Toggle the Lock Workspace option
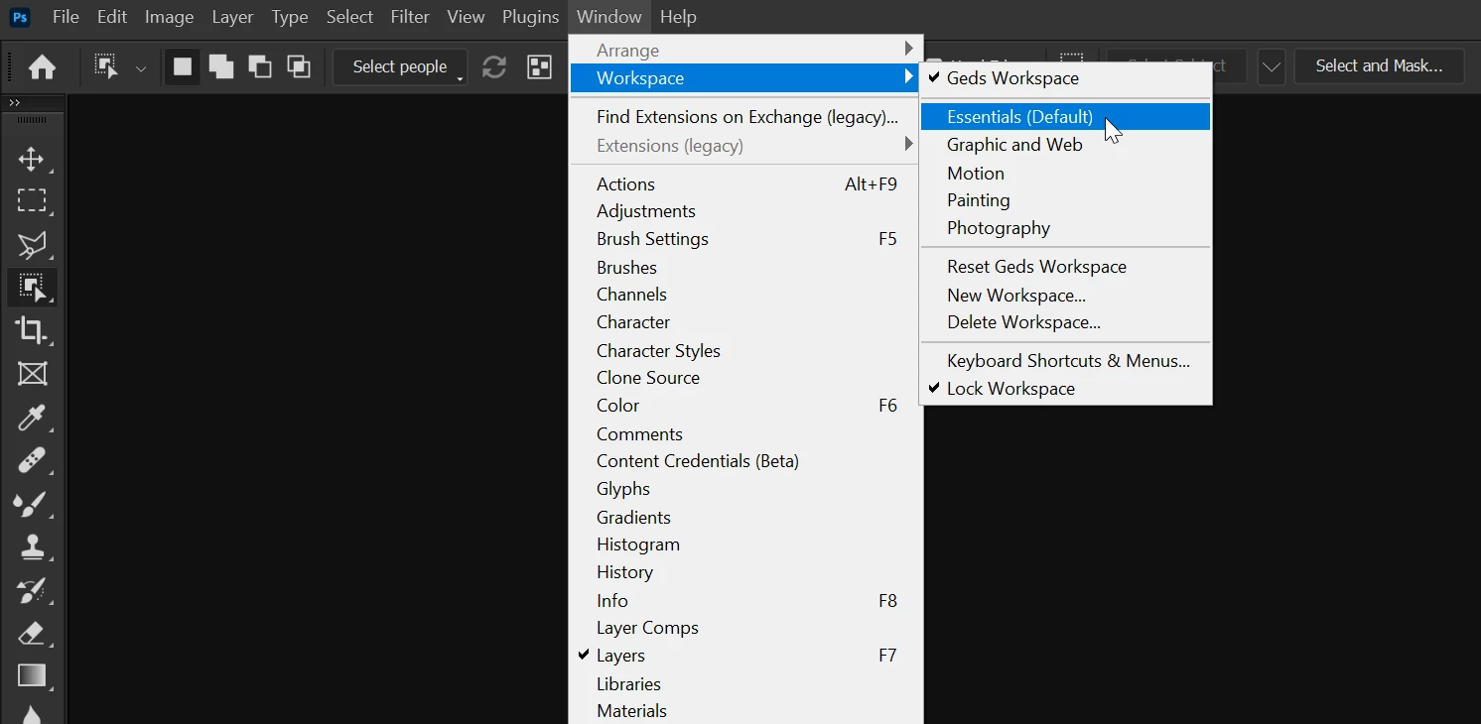1481x724 pixels. [1065, 389]
